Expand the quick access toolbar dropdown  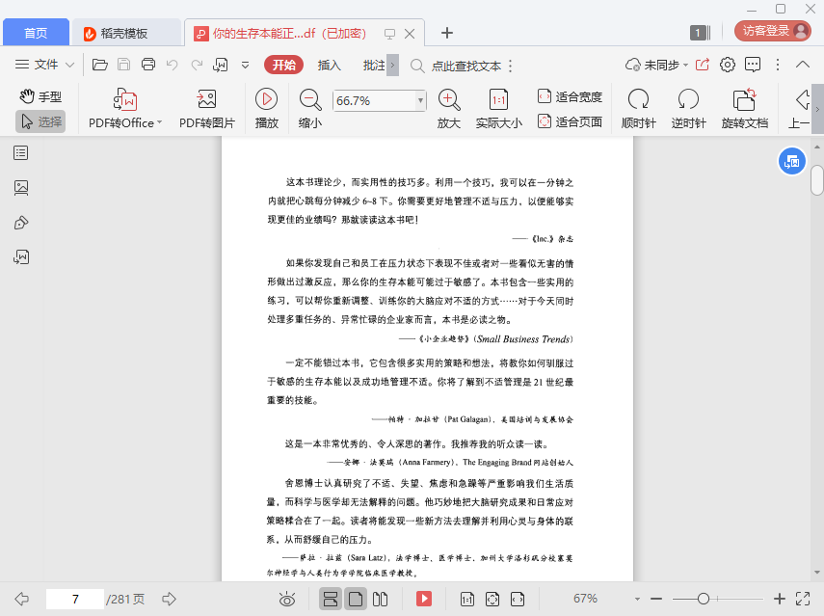(x=245, y=66)
